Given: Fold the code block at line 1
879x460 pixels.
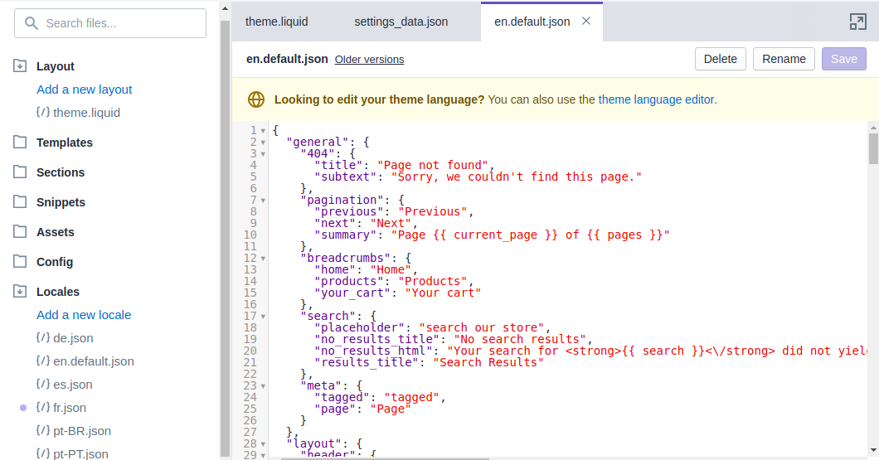Looking at the screenshot, I should click(263, 131).
